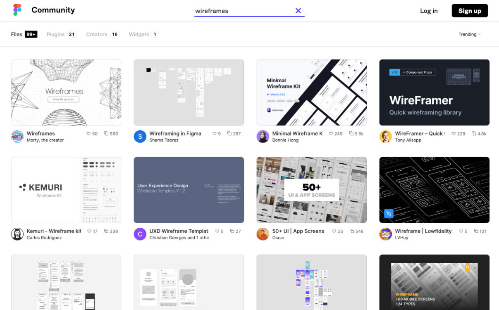Open the WireFramer library thumbnail
499x310 pixels.
pyautogui.click(x=434, y=92)
